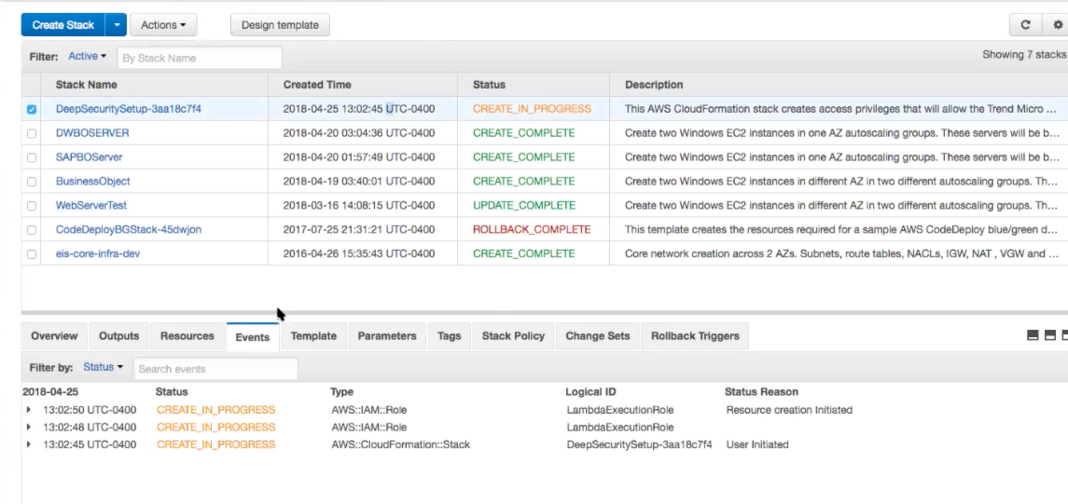This screenshot has height=504, width=1068.
Task: Open the Create Stack dropdown arrow
Action: 117,25
